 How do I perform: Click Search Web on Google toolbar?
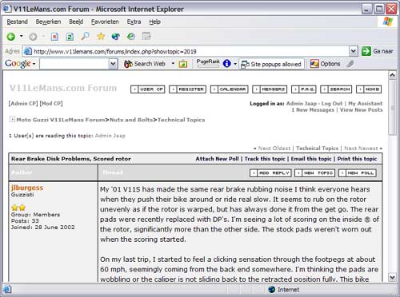click(145, 64)
